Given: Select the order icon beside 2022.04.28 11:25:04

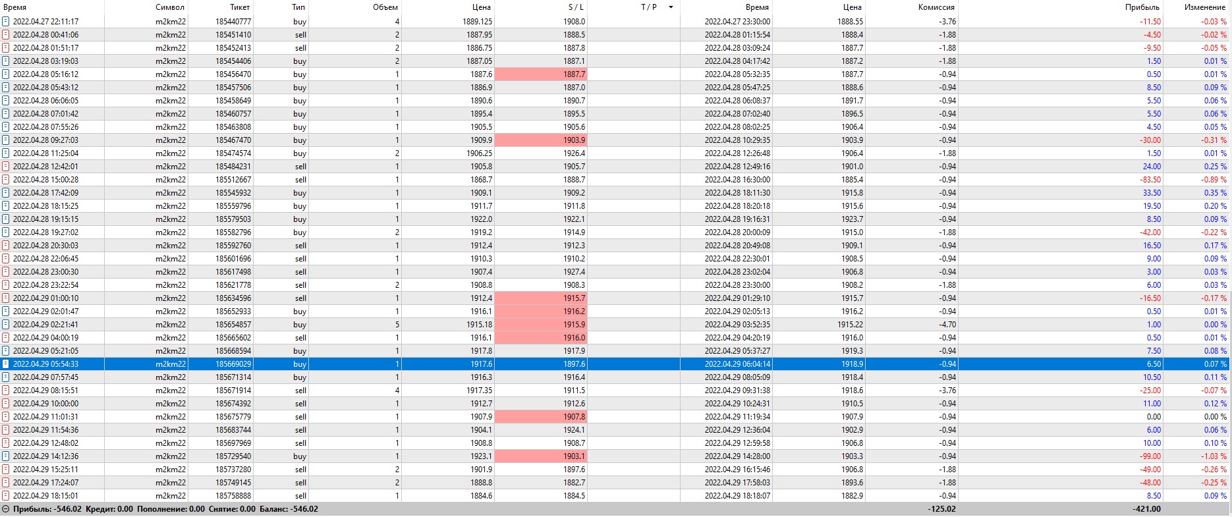Looking at the screenshot, I should (6, 153).
